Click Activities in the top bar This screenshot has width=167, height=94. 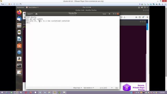21,7
